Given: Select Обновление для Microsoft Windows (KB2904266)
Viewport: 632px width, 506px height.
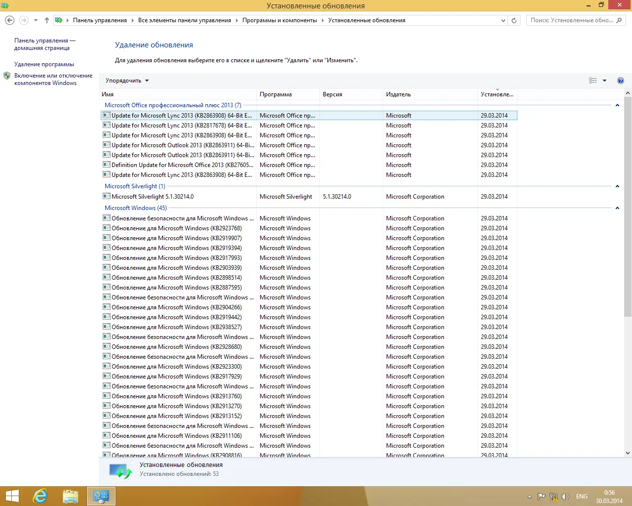Looking at the screenshot, I should [309, 307].
